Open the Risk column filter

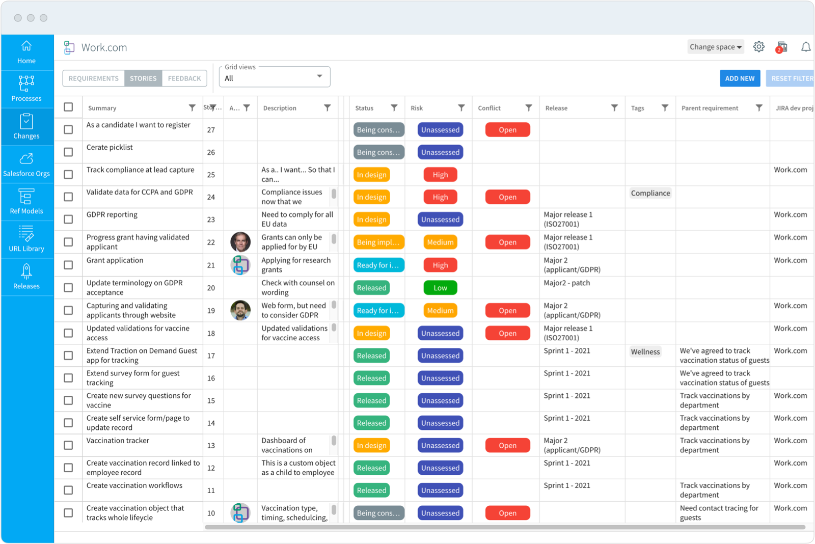(461, 108)
